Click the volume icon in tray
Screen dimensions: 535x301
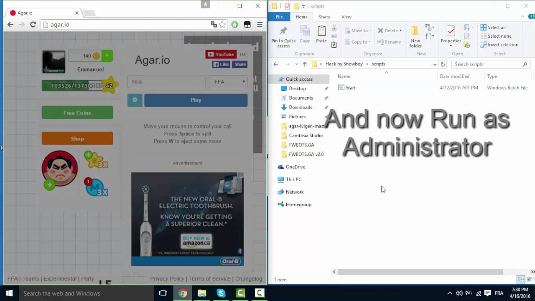point(459,293)
